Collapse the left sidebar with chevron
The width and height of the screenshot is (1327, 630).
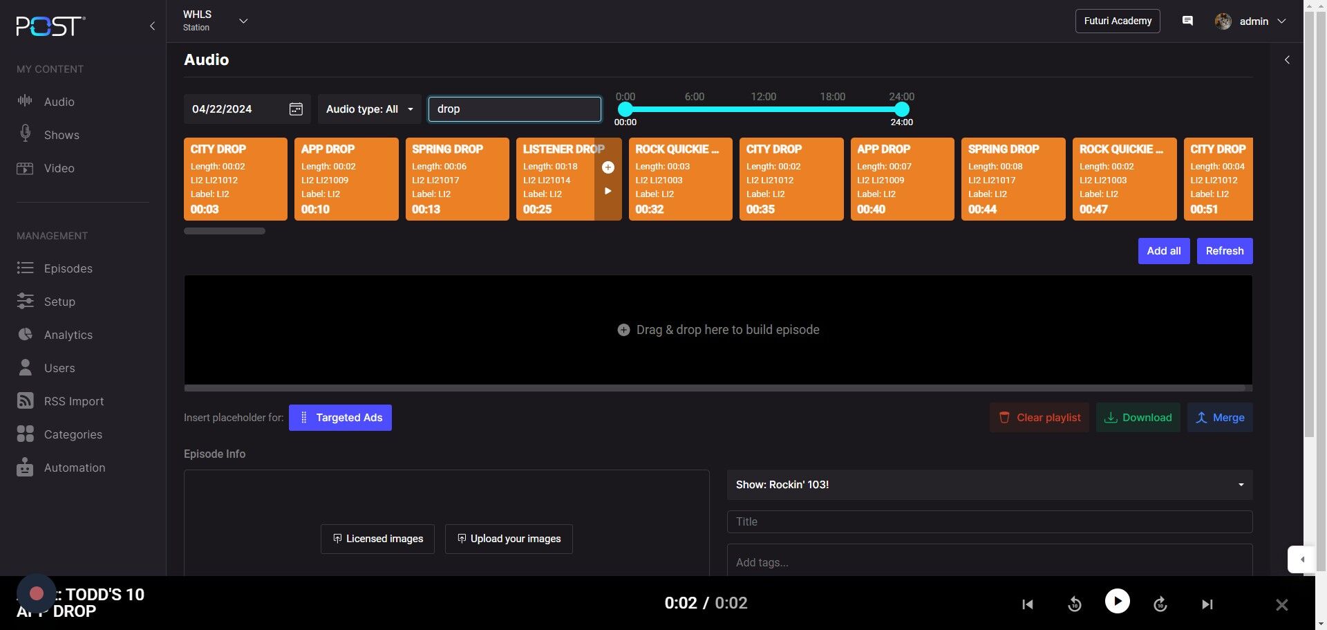[x=152, y=26]
